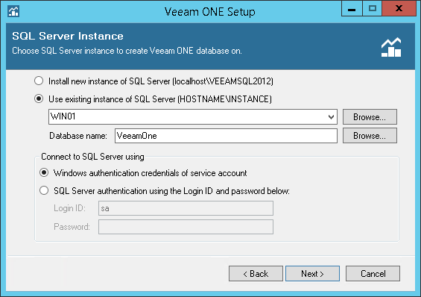The height and width of the screenshot is (297, 421).
Task: Browse for database name
Action: click(370, 136)
